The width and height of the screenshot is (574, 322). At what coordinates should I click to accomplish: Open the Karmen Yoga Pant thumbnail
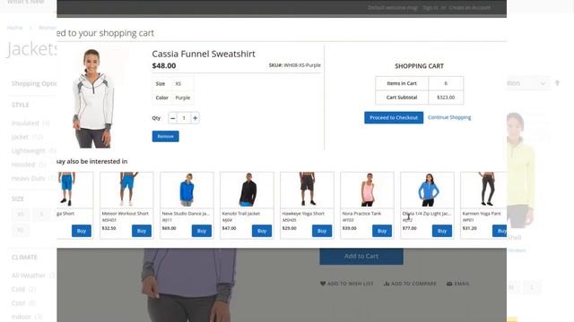484,190
